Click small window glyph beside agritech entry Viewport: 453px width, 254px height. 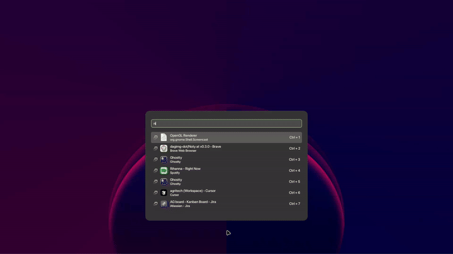click(156, 193)
